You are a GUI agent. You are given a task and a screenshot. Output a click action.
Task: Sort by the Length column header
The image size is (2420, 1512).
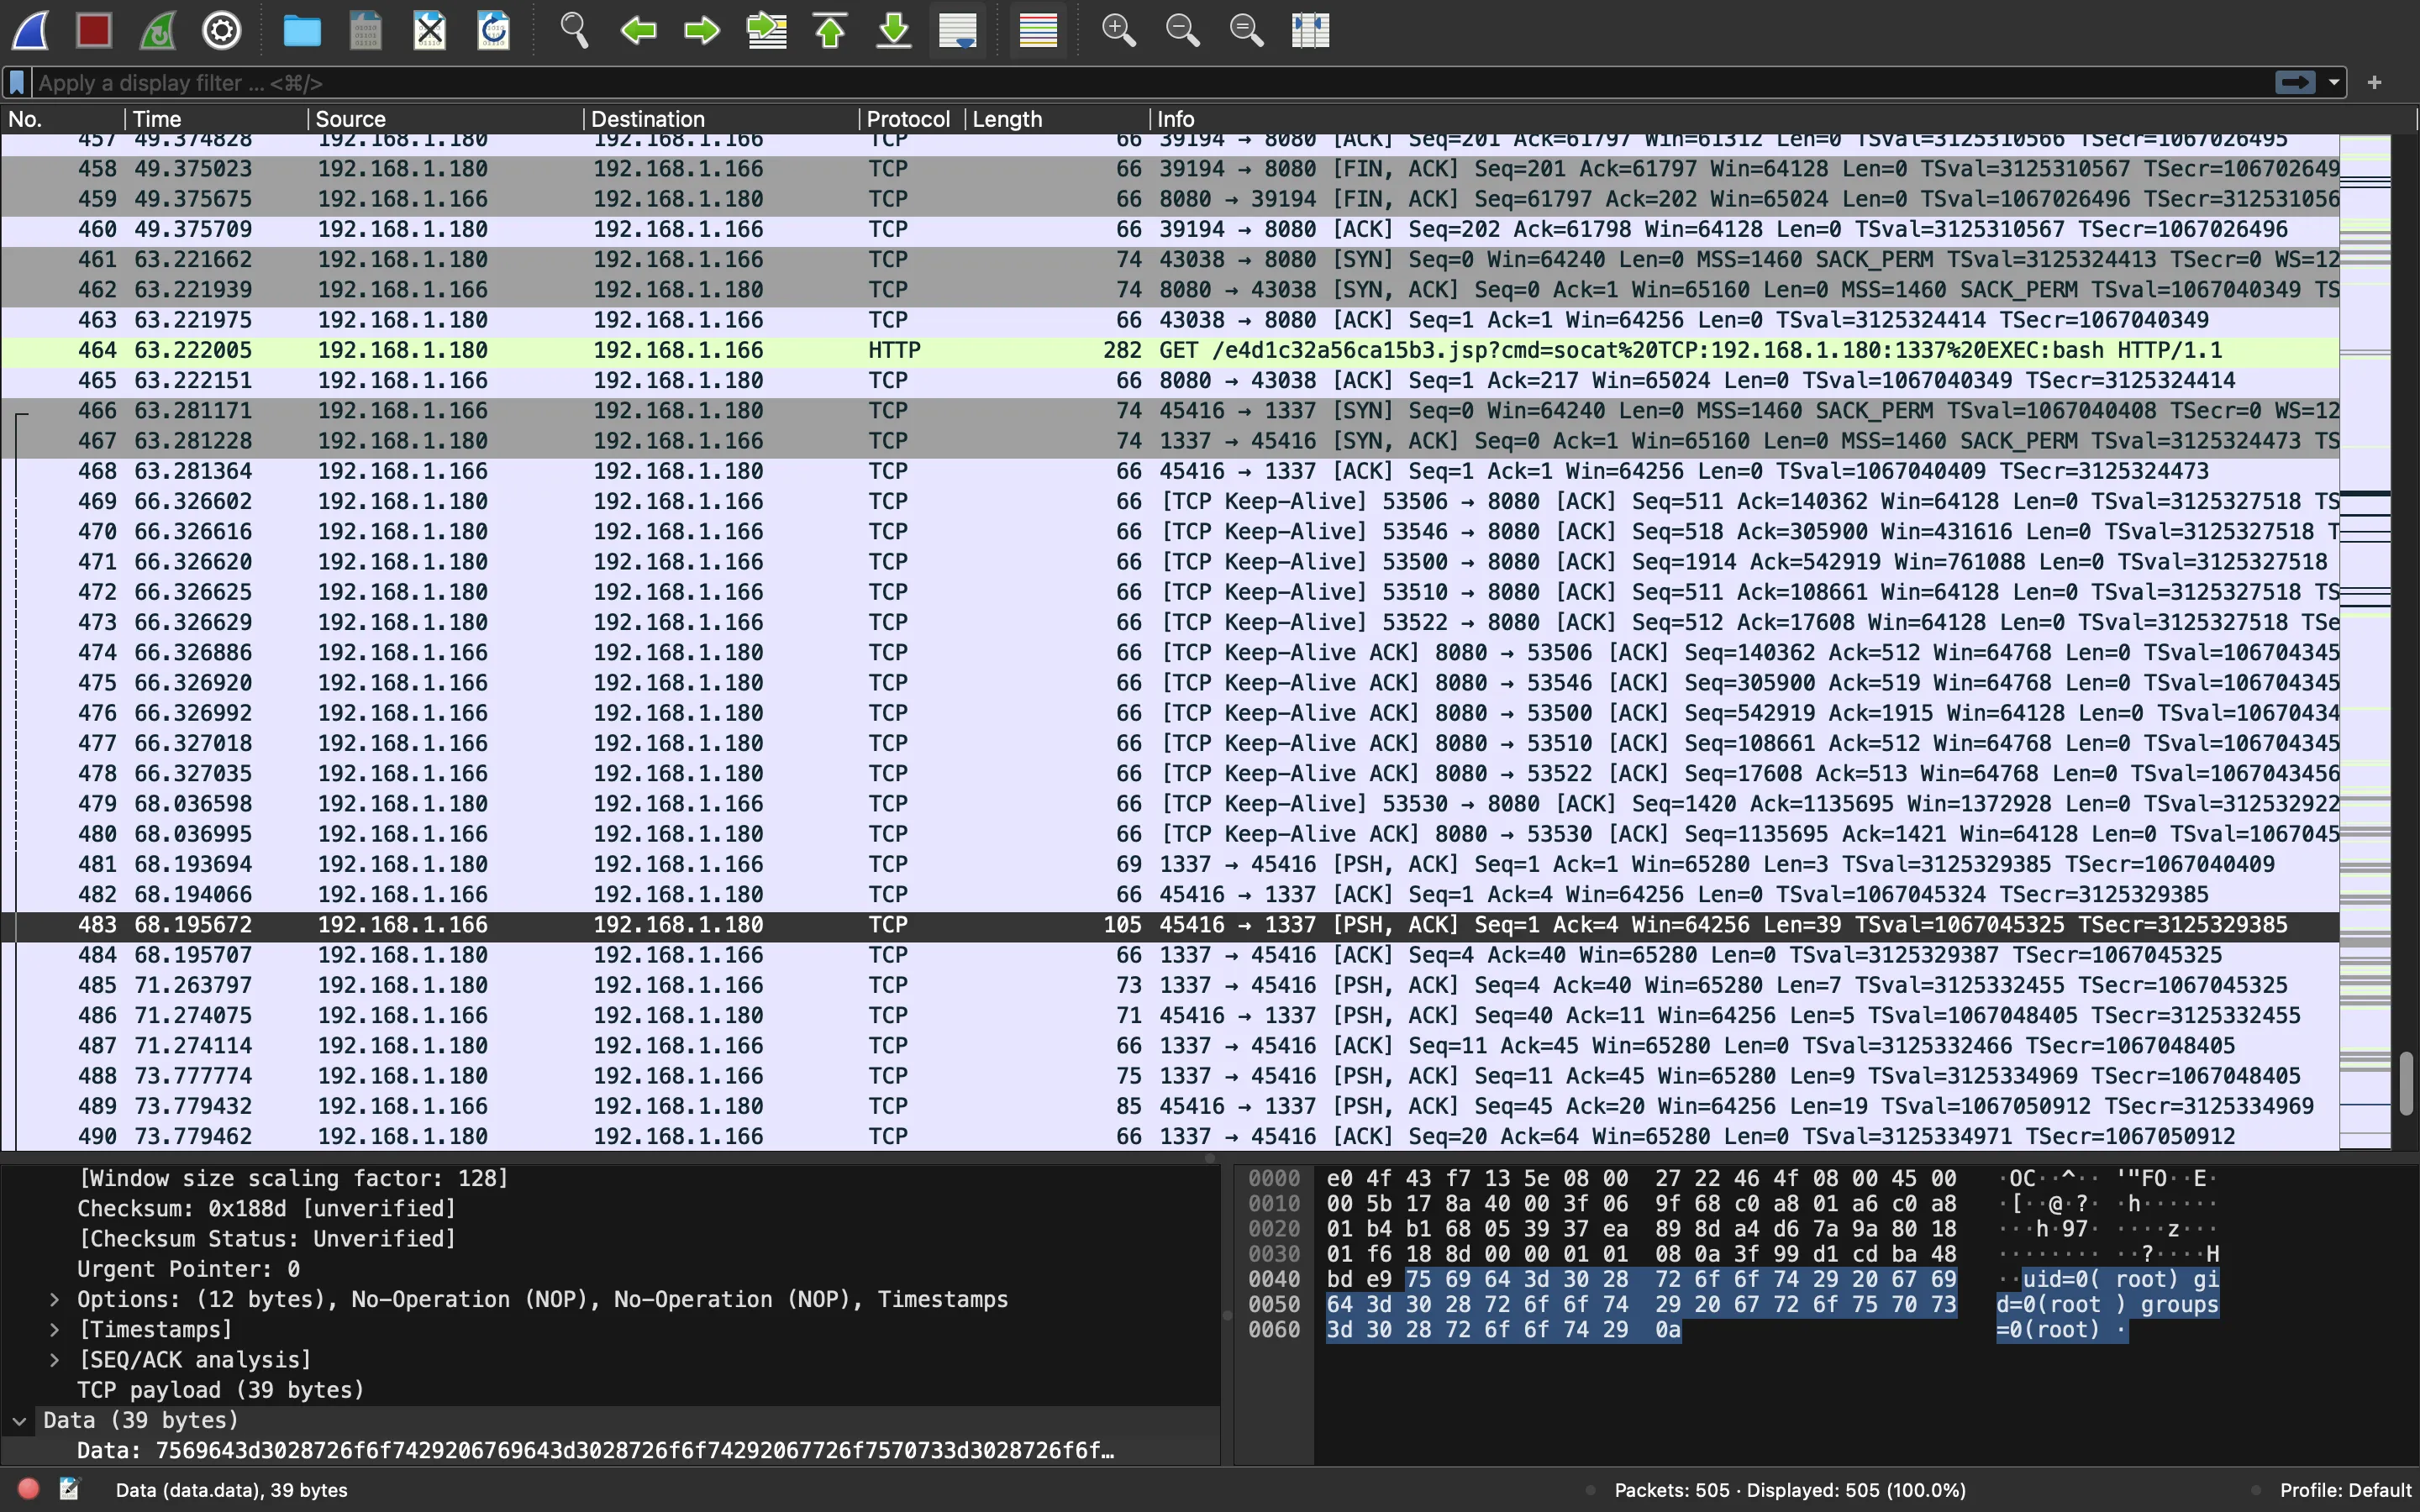1057,119
